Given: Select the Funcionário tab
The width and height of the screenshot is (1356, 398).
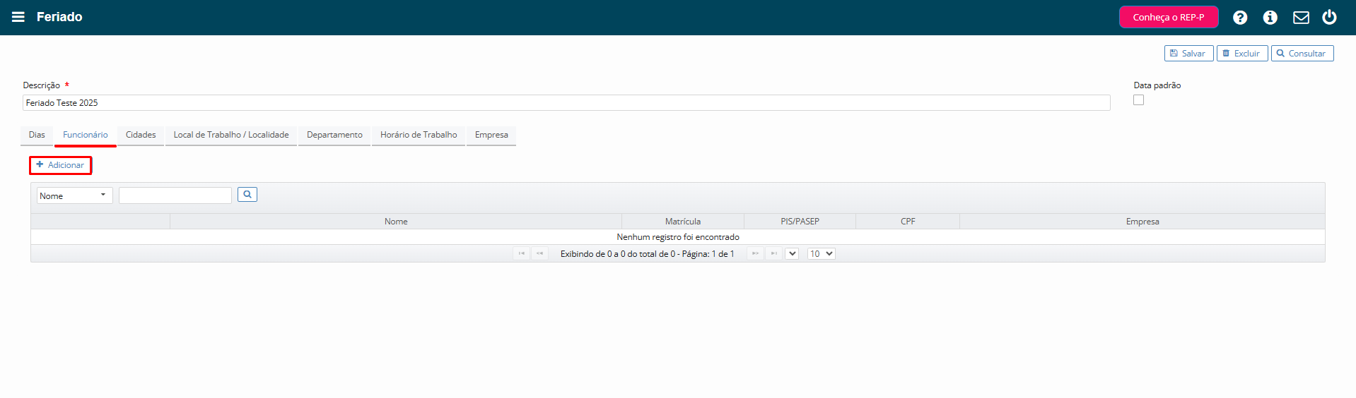Looking at the screenshot, I should [x=86, y=135].
